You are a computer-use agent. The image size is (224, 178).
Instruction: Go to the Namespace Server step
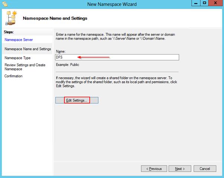coord(19,39)
